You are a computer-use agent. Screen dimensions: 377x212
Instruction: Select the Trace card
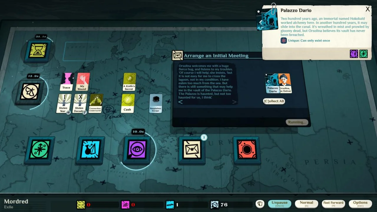(67, 82)
